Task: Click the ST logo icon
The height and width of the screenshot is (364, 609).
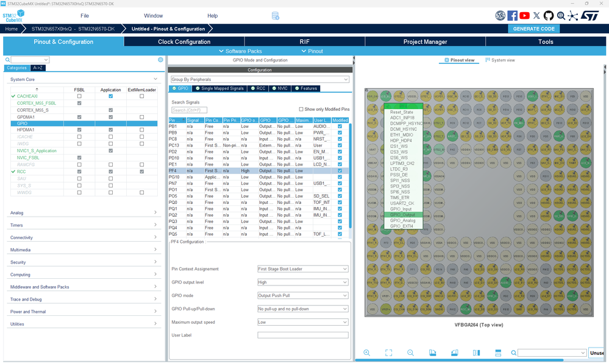Action: point(590,15)
